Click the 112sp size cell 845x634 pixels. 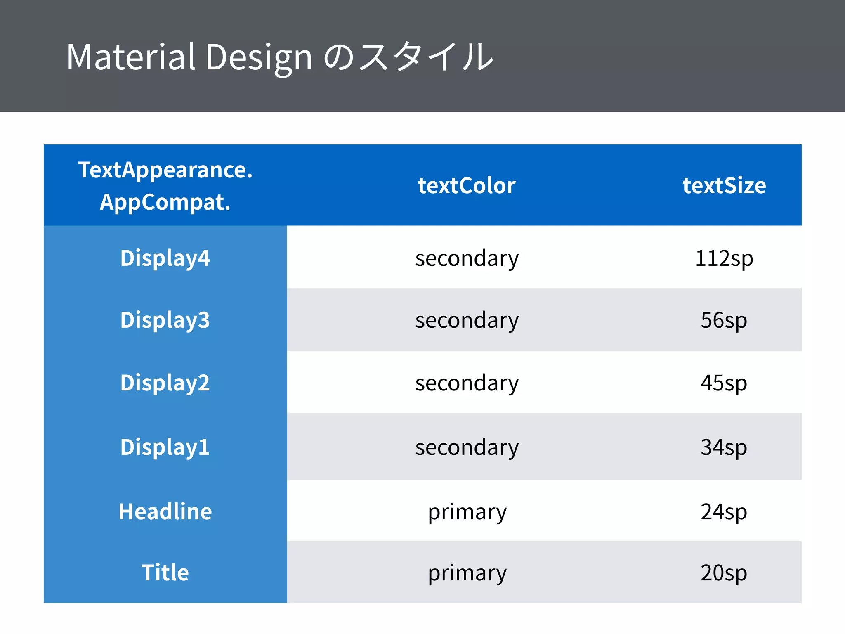724,258
